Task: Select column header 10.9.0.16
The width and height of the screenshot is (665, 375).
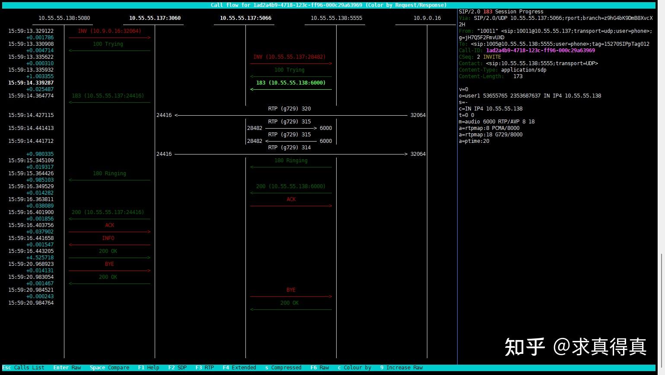Action: coord(427,18)
